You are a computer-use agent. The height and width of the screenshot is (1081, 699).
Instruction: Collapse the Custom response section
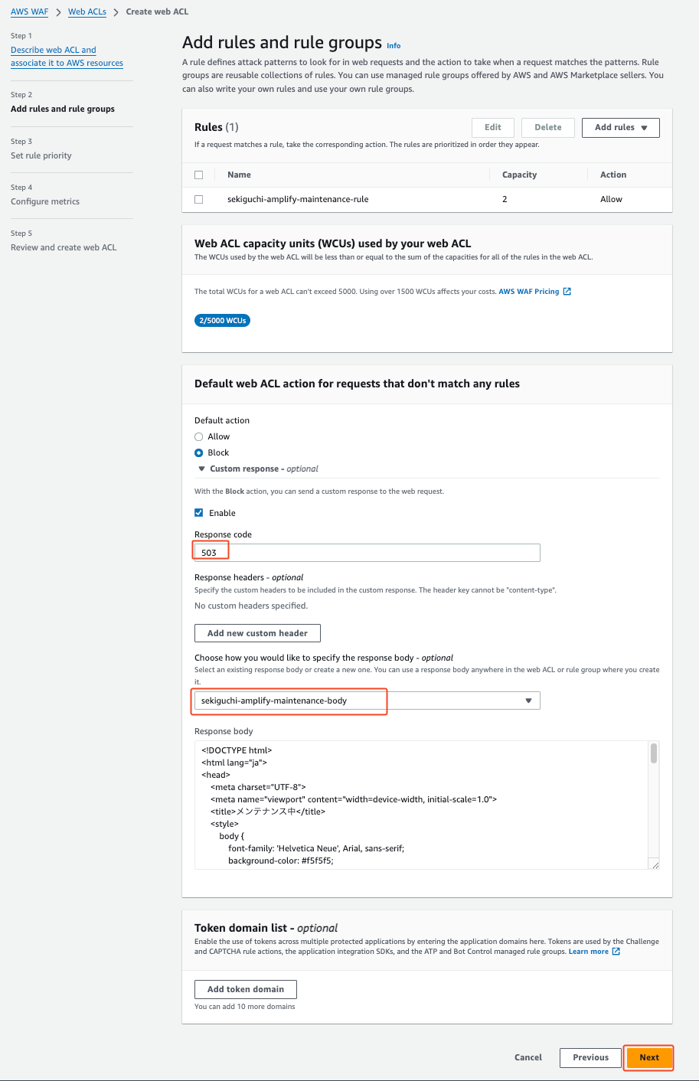coord(202,469)
